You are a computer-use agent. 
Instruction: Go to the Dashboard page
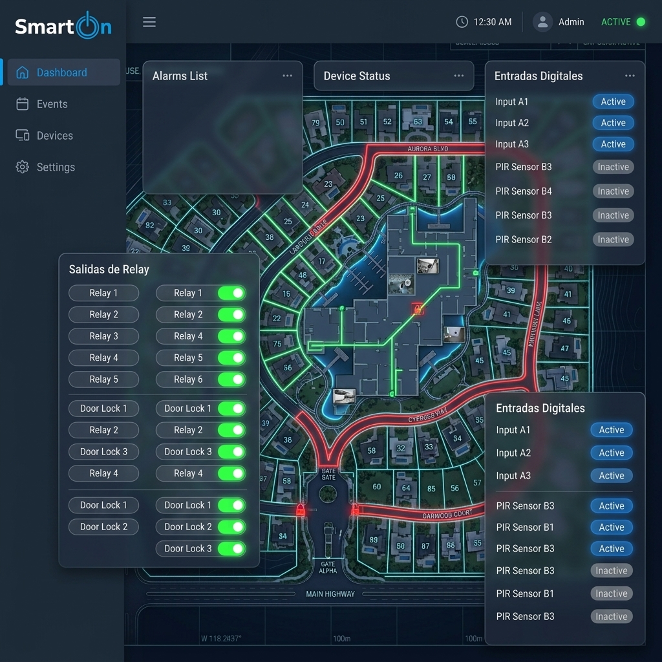(64, 72)
